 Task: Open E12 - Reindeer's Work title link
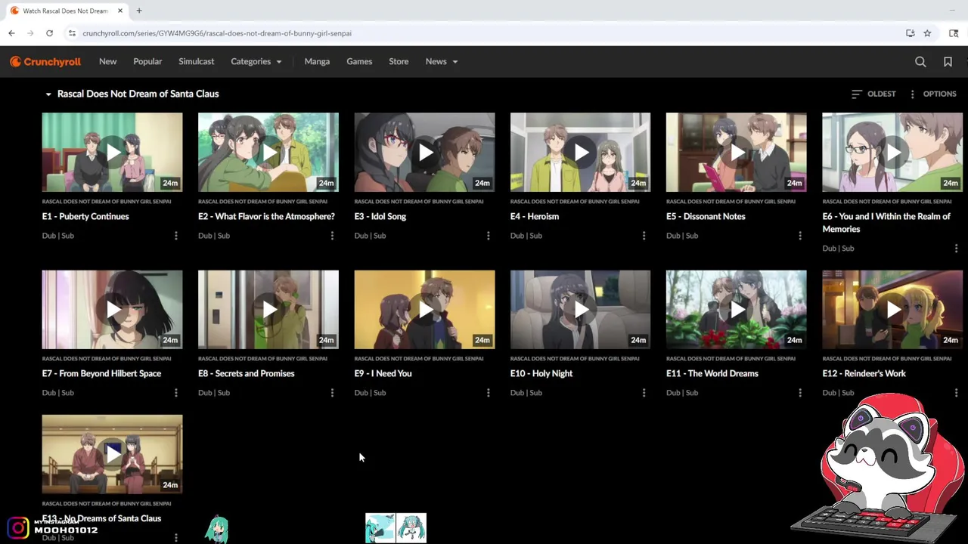click(864, 374)
